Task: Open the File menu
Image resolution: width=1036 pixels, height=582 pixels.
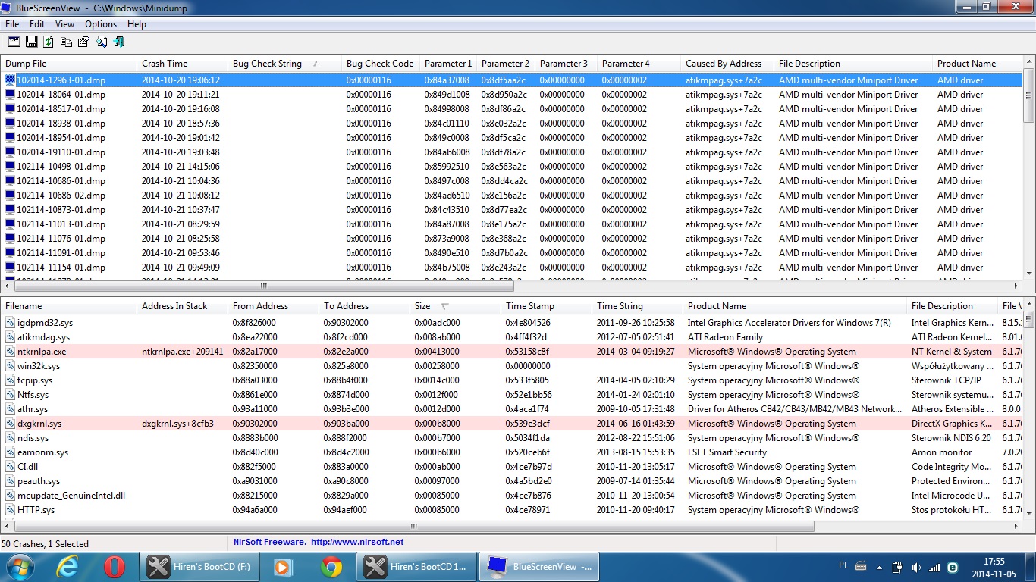Action: (x=12, y=24)
